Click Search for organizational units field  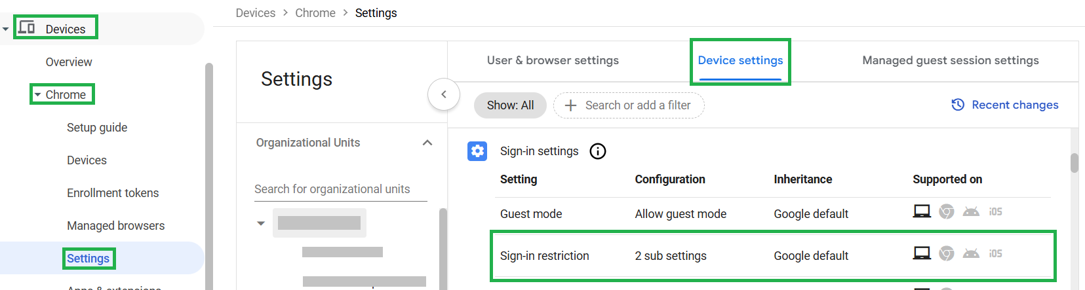click(341, 189)
